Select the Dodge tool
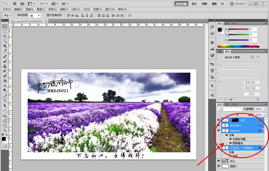 [5, 90]
